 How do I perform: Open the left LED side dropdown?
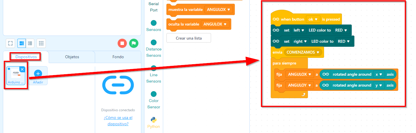298,30
